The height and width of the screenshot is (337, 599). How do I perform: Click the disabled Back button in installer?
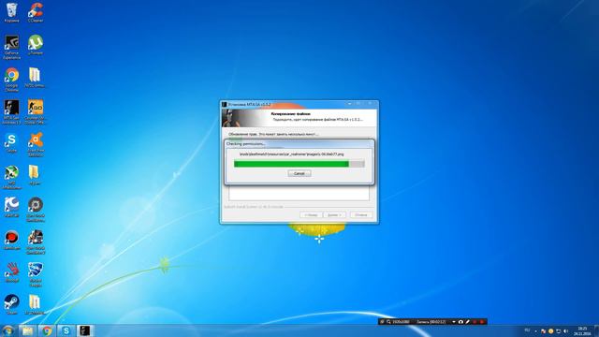coord(311,214)
